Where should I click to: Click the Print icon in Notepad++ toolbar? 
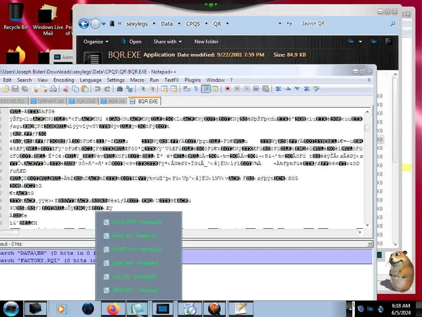point(53,89)
